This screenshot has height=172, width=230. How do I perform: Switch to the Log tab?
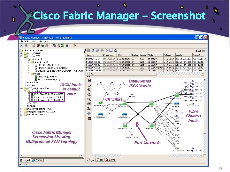click(x=100, y=160)
